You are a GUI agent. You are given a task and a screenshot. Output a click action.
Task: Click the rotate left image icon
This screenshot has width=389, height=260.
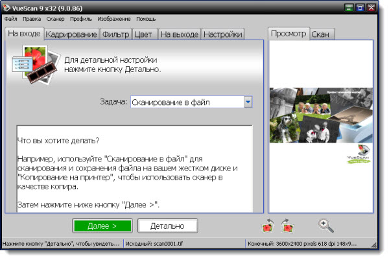[x=268, y=226]
